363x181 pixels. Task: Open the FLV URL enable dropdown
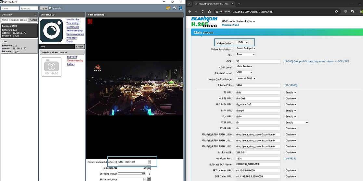coord(291,117)
